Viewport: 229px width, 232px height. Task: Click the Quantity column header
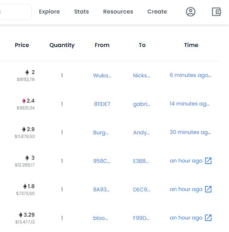tap(62, 45)
